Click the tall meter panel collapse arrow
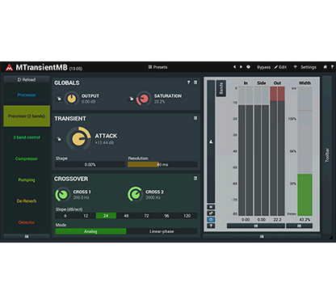Image resolution: width=336 pixels, height=304 pixels. 211,141
